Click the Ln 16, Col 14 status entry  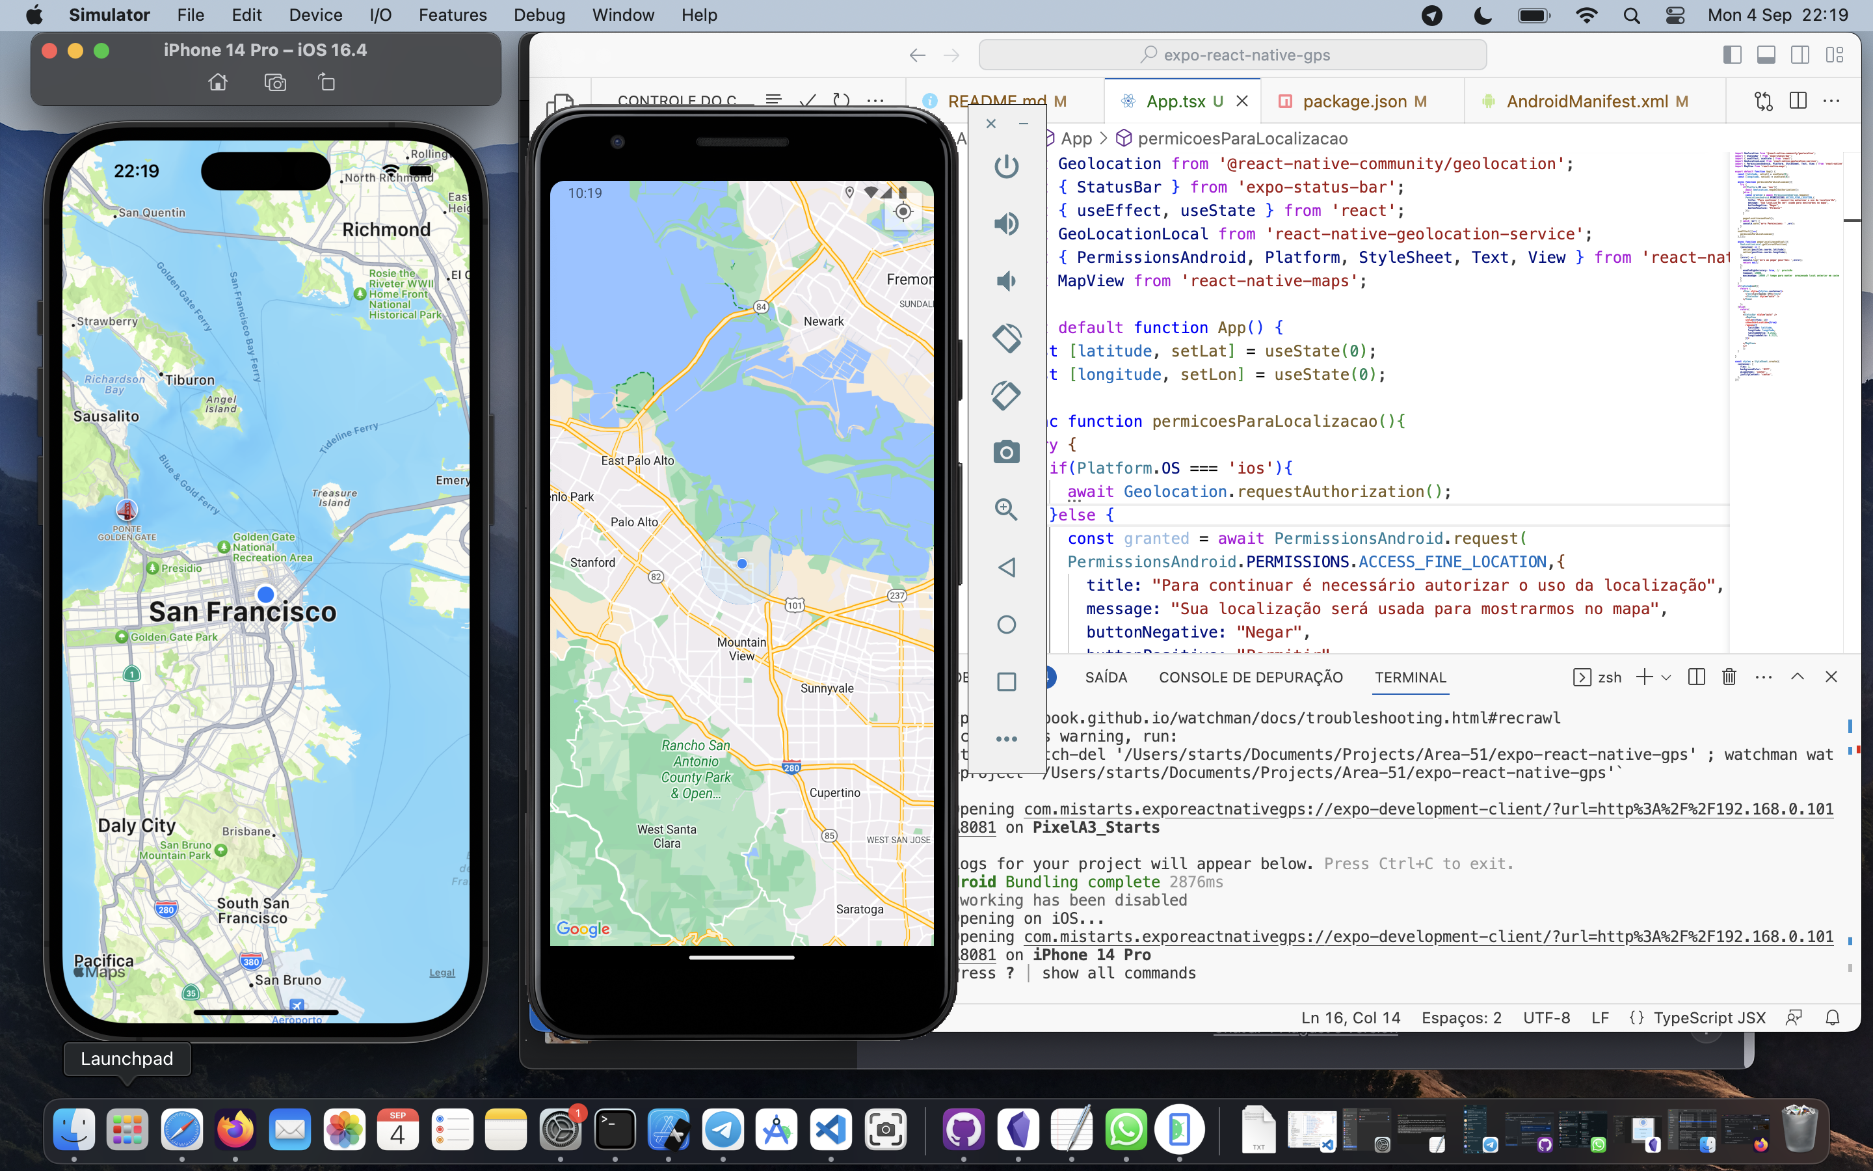(1350, 1017)
